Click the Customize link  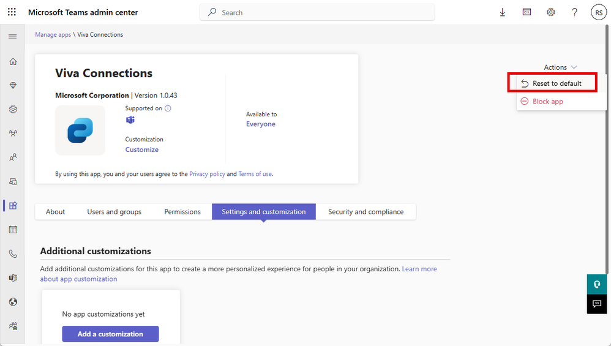click(142, 149)
